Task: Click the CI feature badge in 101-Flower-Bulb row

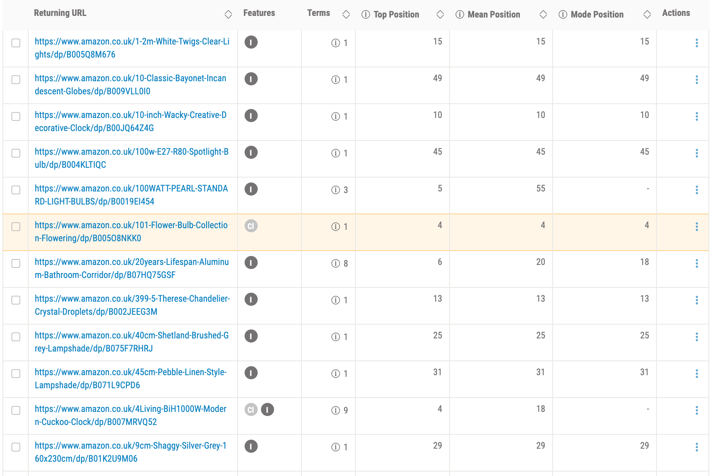Action: tap(251, 226)
